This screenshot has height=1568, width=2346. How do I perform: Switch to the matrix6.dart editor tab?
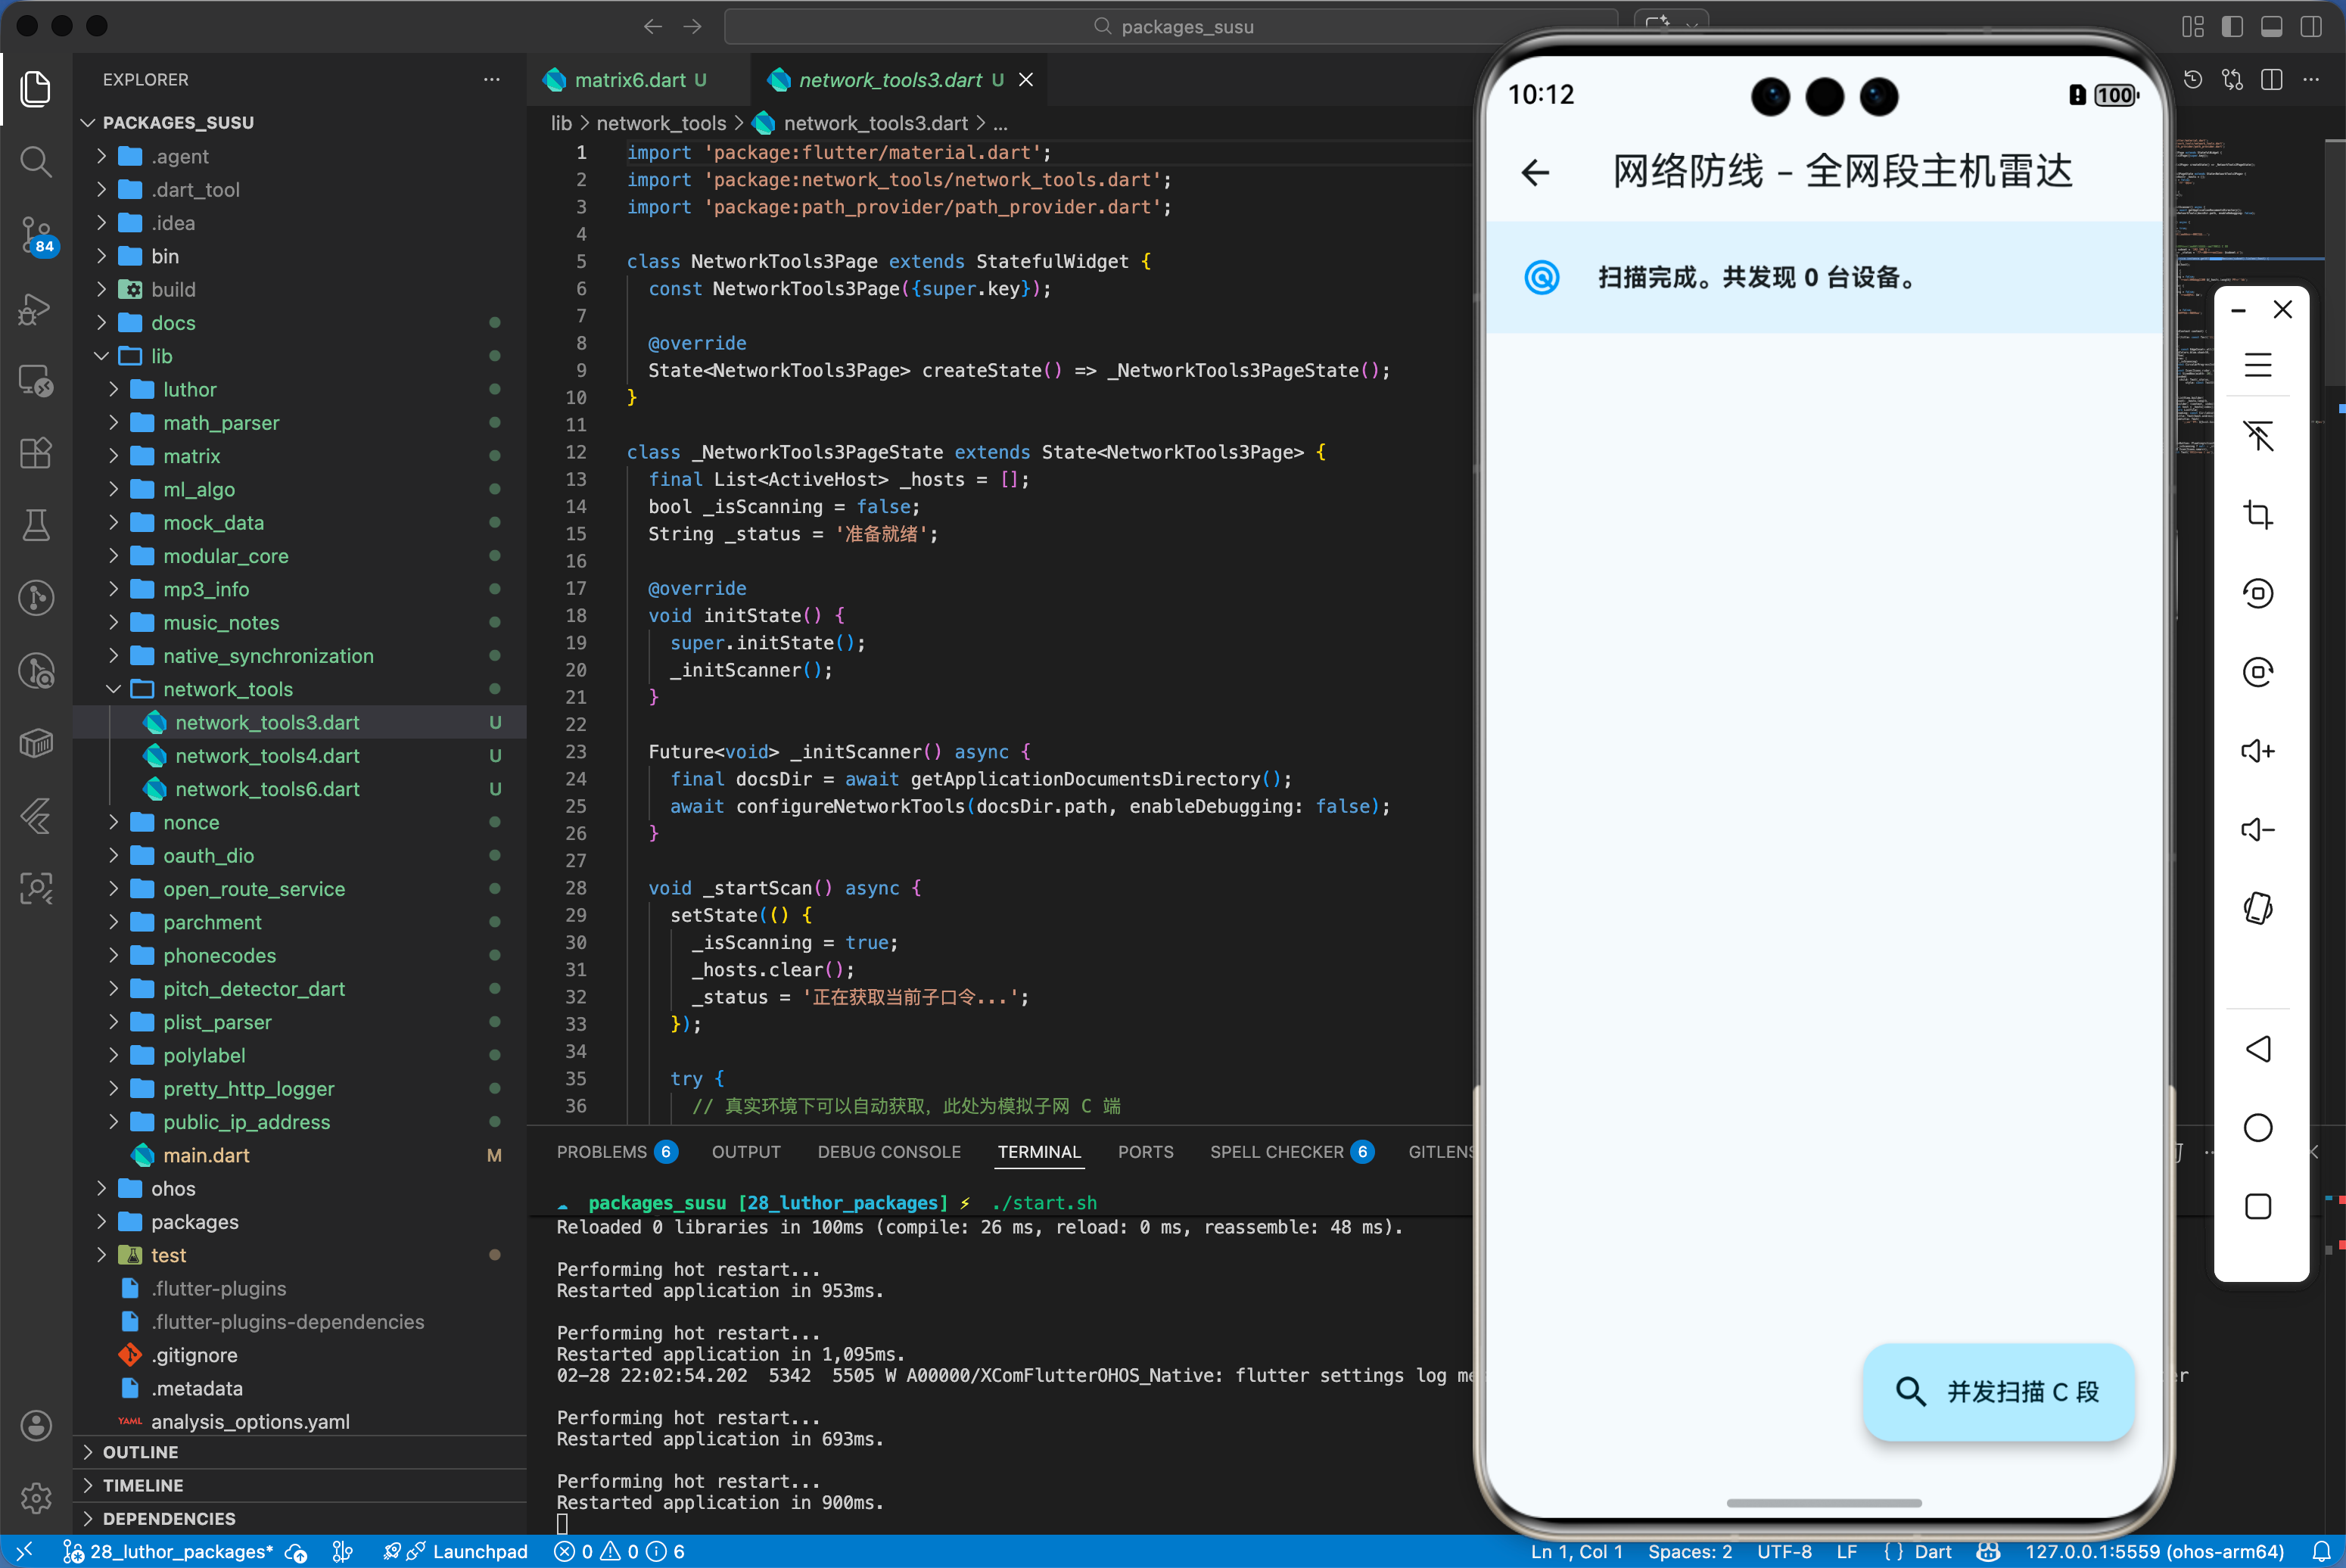[630, 80]
